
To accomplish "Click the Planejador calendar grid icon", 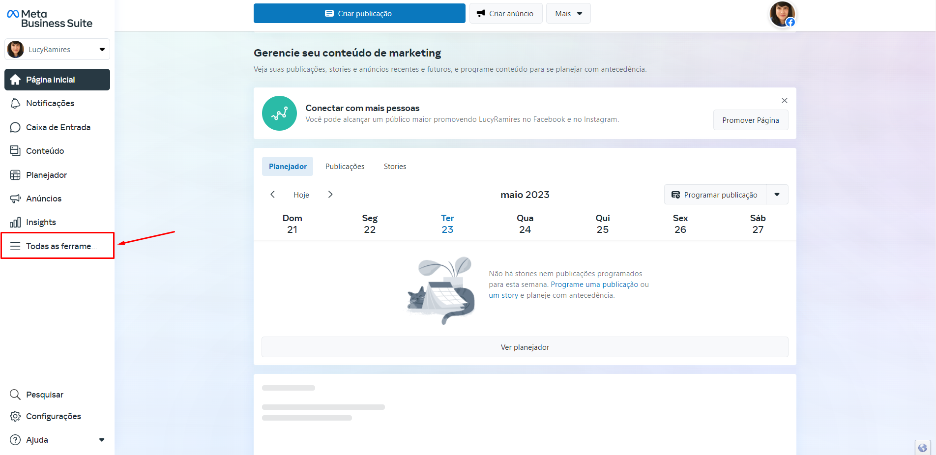I will click(x=15, y=175).
